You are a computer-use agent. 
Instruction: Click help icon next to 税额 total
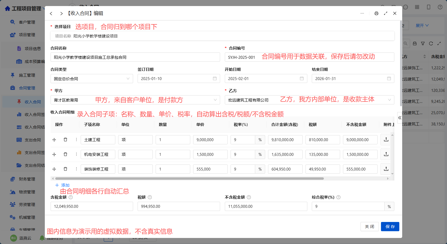(x=150, y=197)
